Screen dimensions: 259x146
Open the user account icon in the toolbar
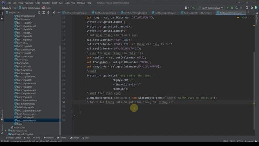(187, 8)
